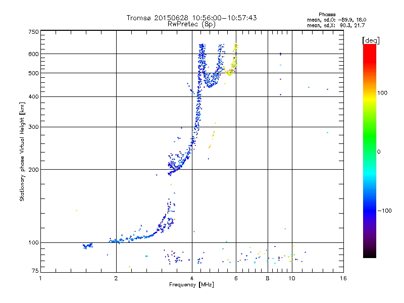
Task: Click the y-axis tick label '600'
Action: (x=34, y=54)
